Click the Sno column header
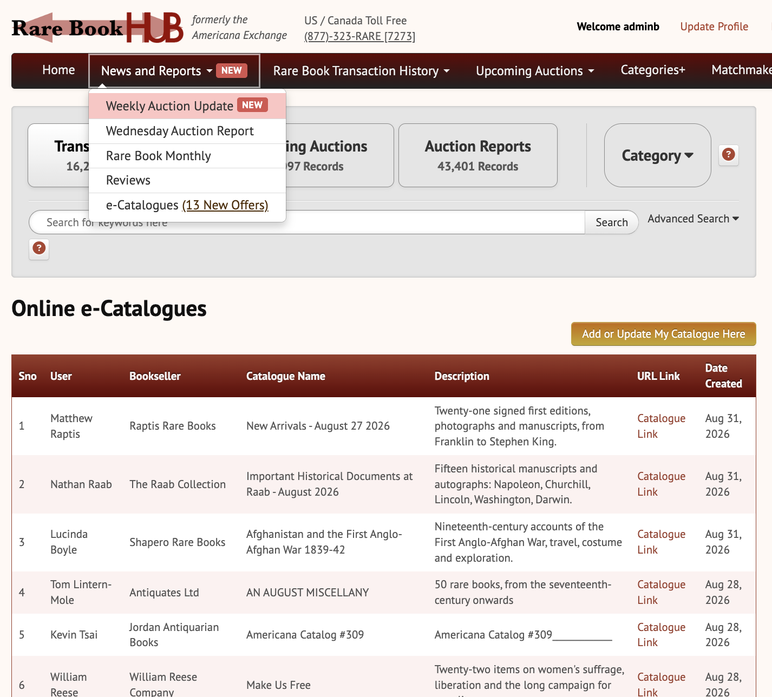Screen dimensions: 772x697 pos(28,376)
